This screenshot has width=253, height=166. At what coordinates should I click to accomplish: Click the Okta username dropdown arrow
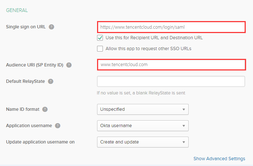183,126
